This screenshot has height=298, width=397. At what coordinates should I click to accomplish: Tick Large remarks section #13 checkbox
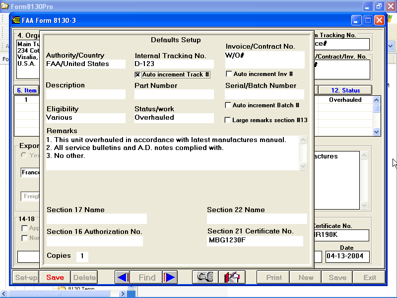pos(228,120)
